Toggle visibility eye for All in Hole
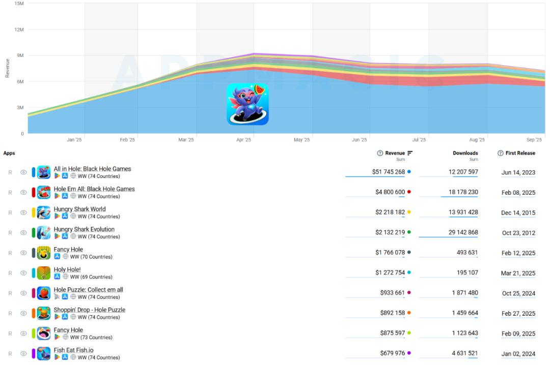 pos(23,172)
